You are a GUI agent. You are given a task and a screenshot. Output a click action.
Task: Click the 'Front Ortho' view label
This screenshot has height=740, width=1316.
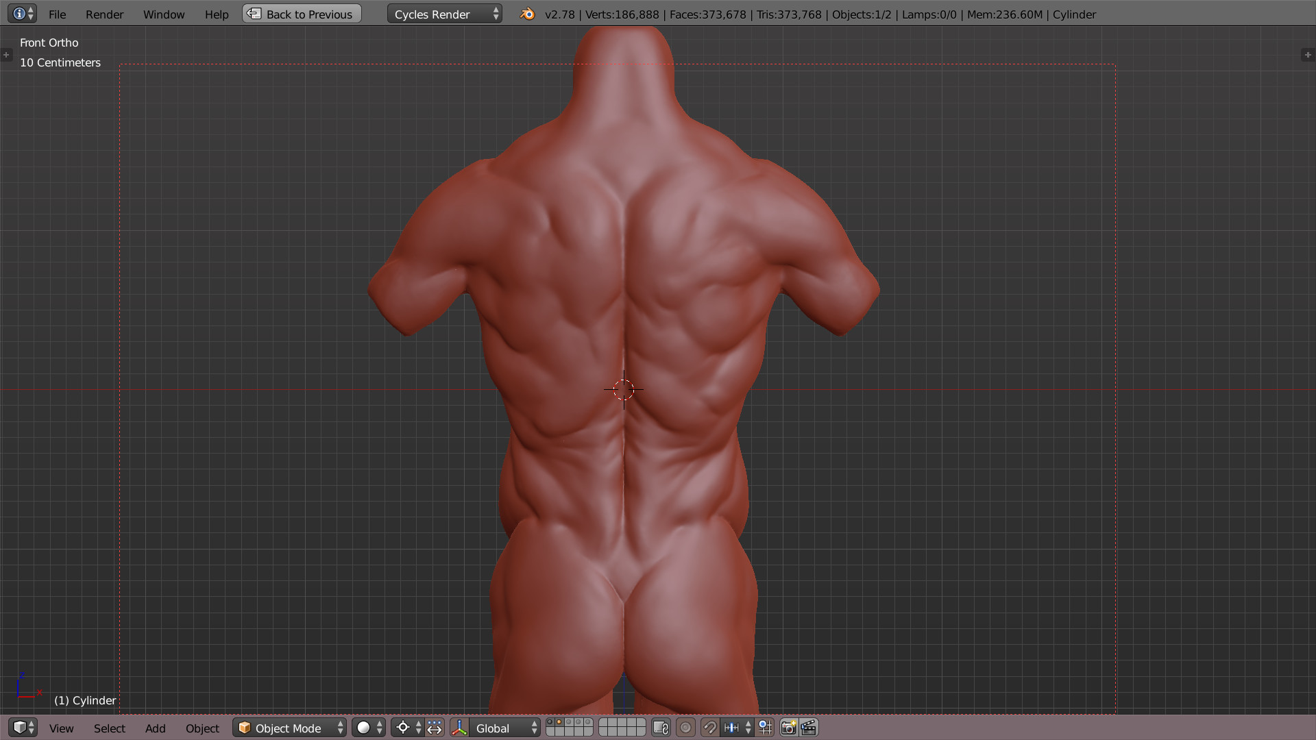click(49, 42)
